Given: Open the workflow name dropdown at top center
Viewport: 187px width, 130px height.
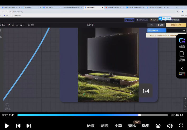Looking at the screenshot, I should (x=91, y=25).
